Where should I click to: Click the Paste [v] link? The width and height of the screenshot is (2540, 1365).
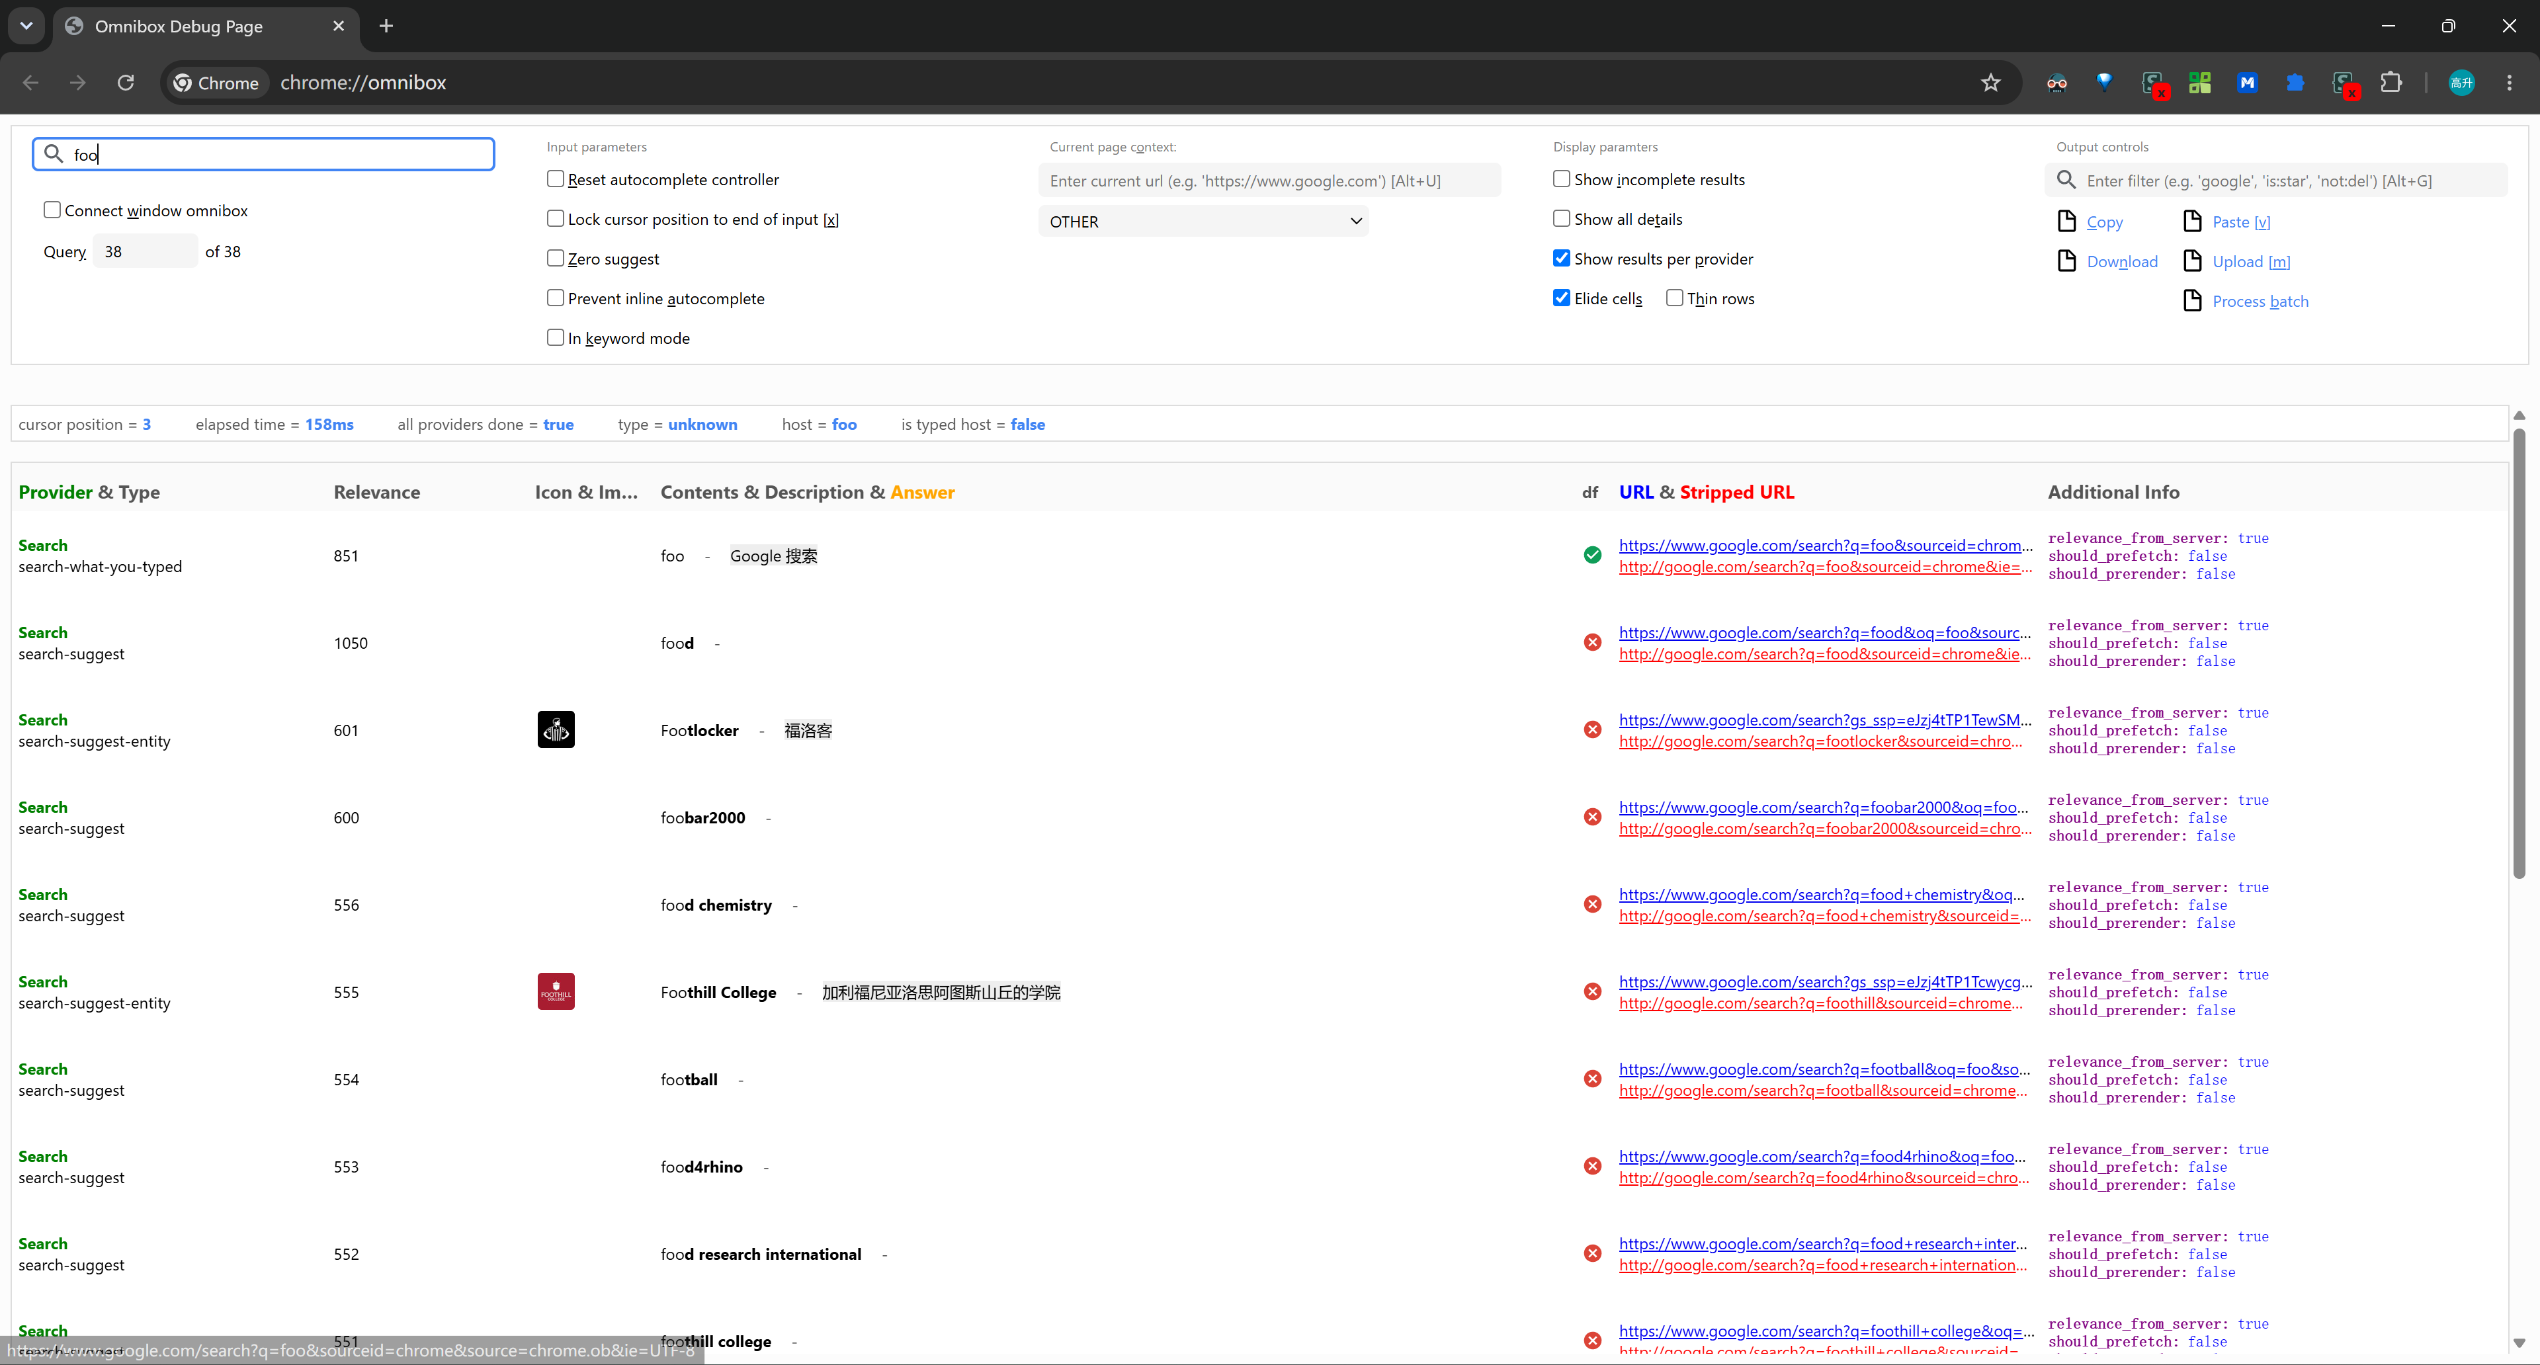(2241, 222)
